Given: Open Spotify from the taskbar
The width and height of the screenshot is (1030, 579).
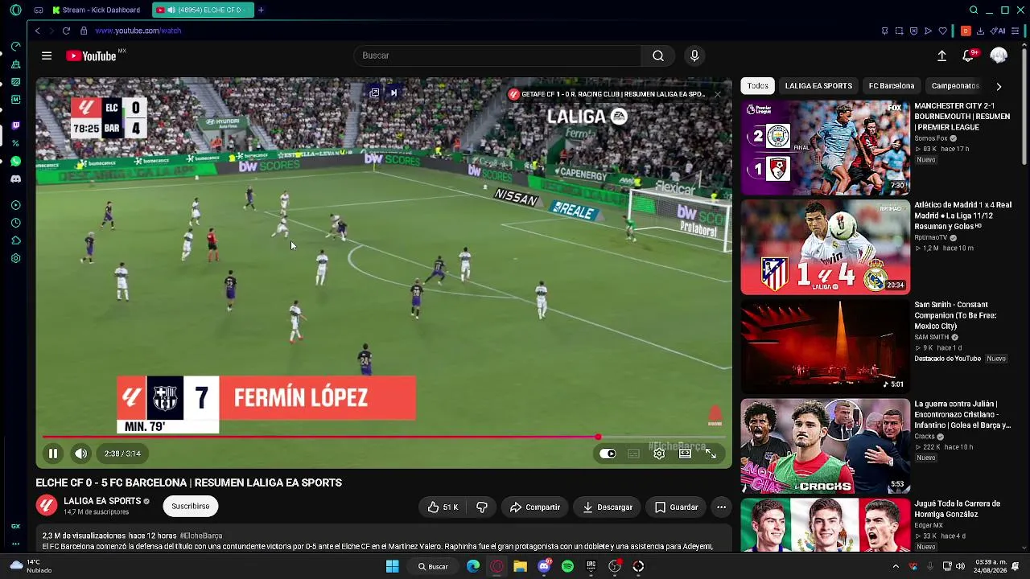Looking at the screenshot, I should click(x=567, y=566).
